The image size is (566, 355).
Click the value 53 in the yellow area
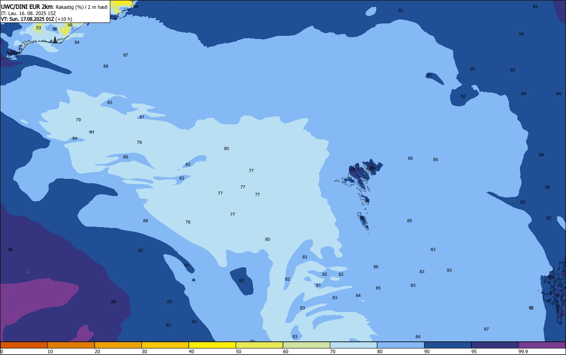pyautogui.click(x=38, y=28)
